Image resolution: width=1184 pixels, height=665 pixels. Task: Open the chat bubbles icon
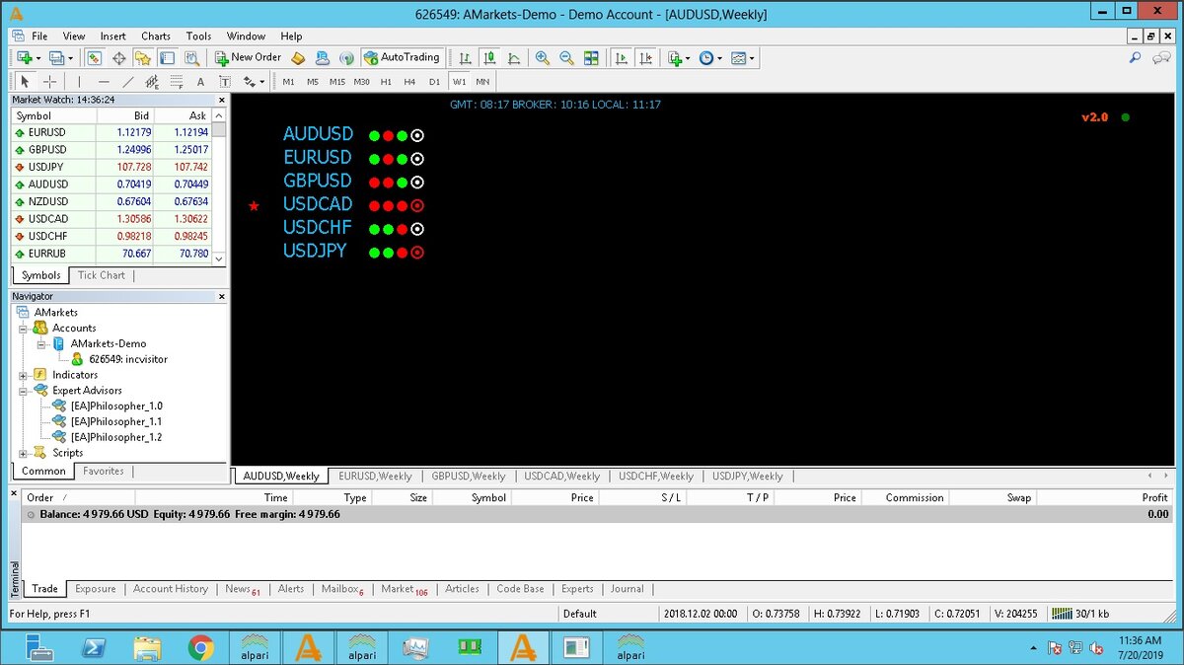click(1161, 58)
